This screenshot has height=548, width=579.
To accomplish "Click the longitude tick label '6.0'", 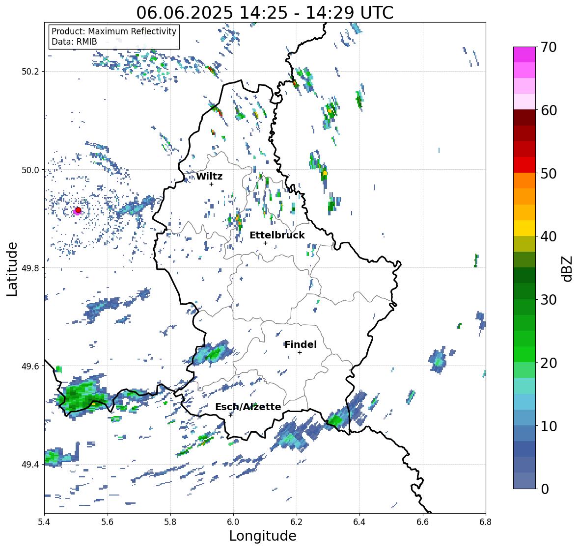I will [233, 522].
